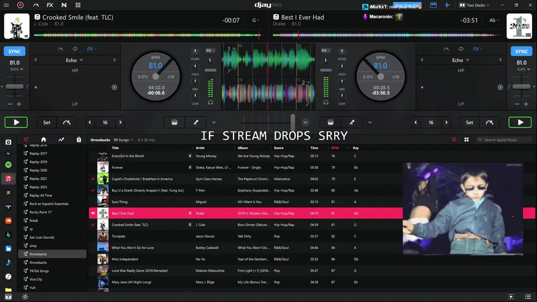Open the piano keys panel on deck 1

click(x=175, y=122)
